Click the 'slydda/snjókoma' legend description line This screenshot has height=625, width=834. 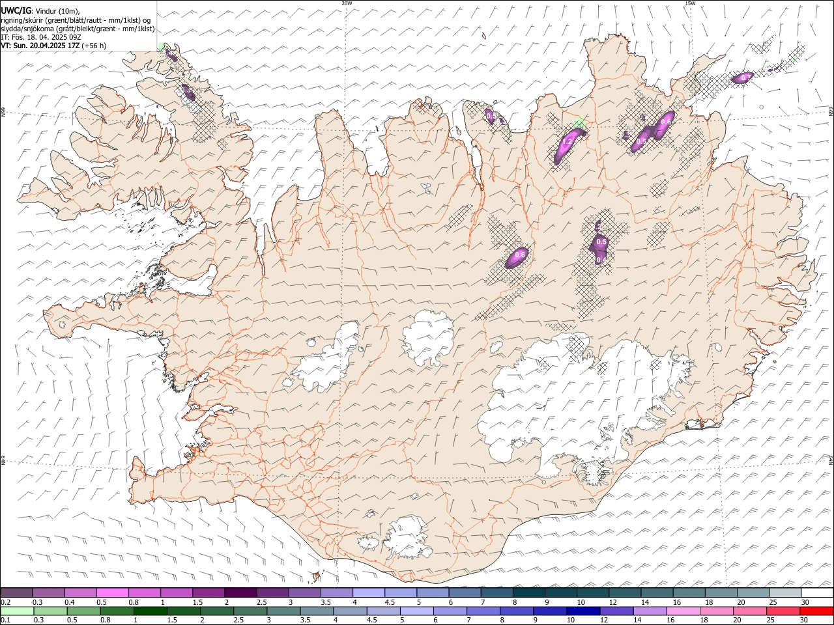[x=78, y=29]
